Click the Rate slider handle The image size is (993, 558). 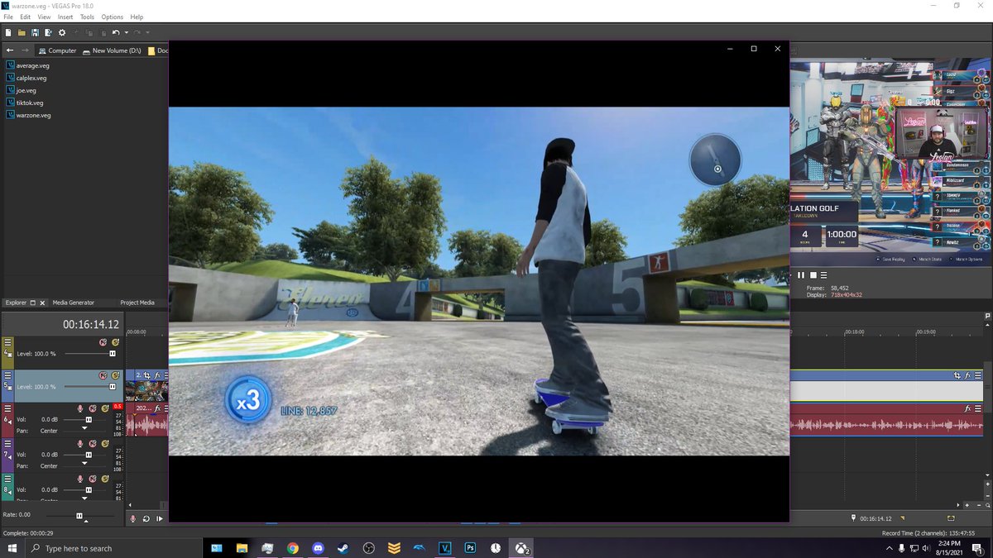[x=79, y=516]
